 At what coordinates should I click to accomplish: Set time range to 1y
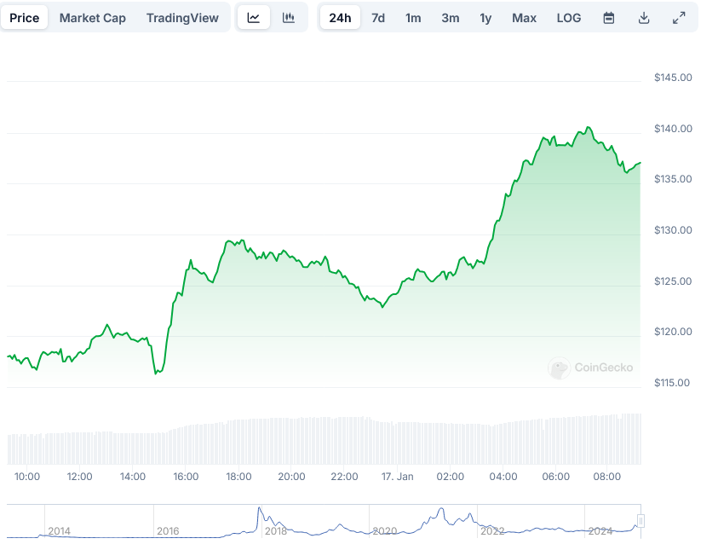click(x=485, y=18)
